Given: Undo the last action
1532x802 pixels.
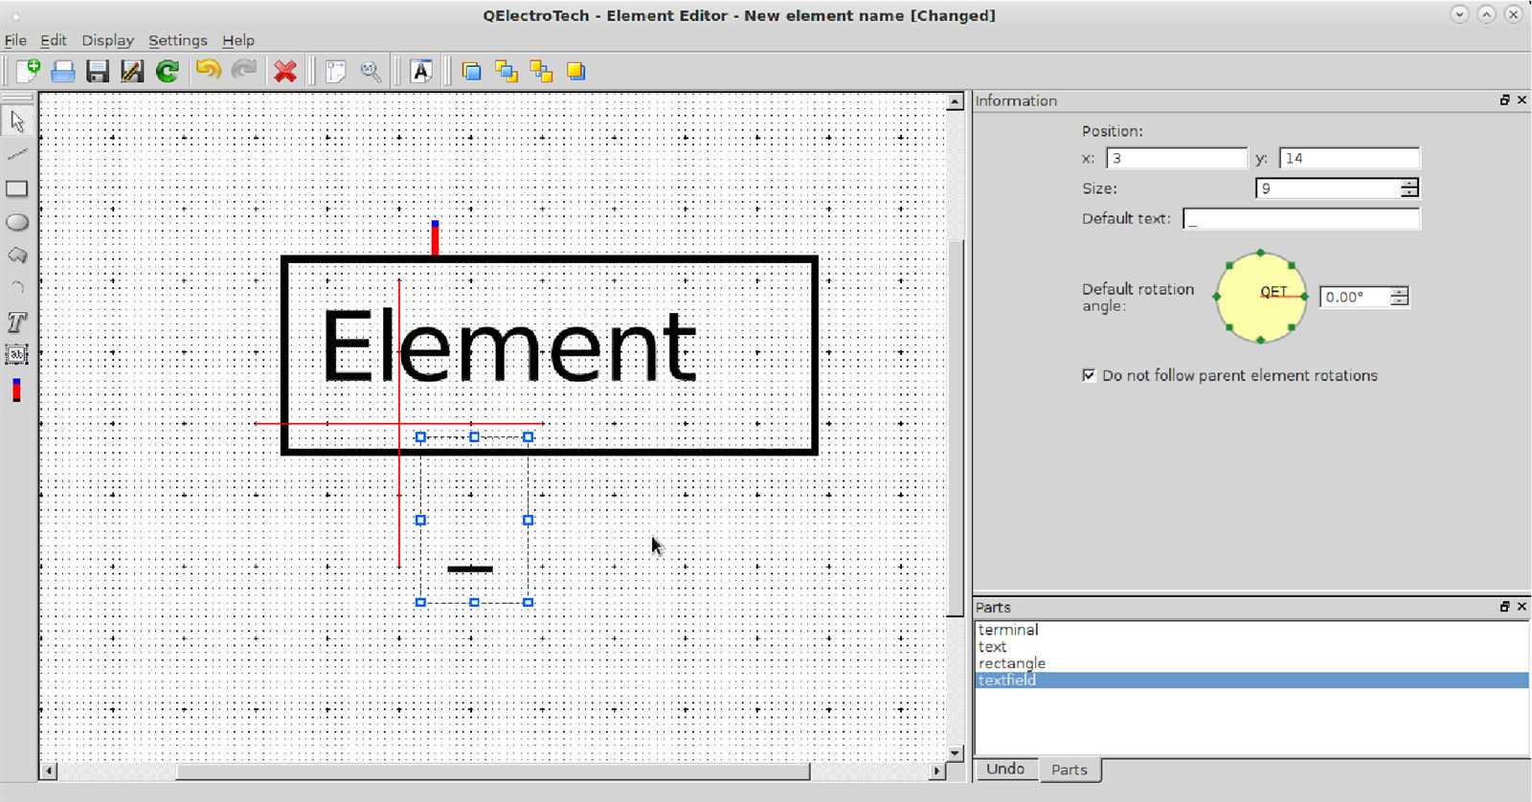Looking at the screenshot, I should point(208,70).
